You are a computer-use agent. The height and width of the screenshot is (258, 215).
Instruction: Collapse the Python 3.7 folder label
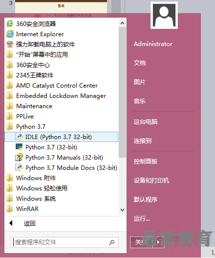click(31, 127)
